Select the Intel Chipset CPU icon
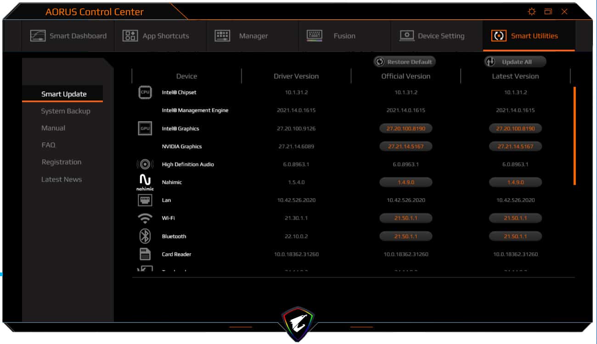Image resolution: width=597 pixels, height=344 pixels. coord(145,92)
